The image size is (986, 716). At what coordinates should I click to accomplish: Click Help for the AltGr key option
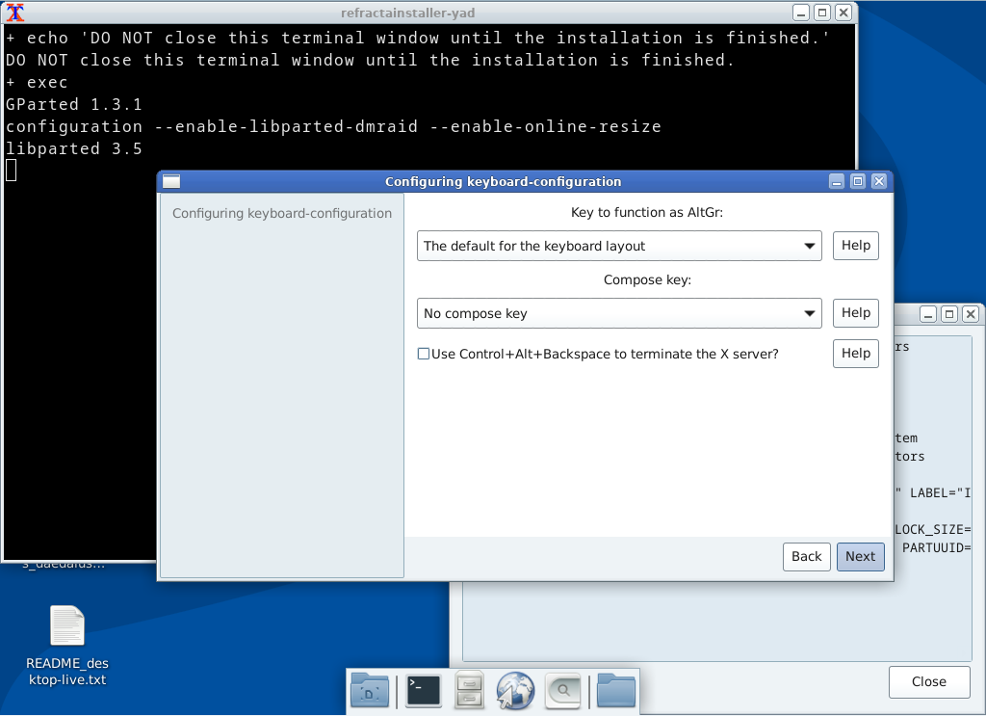point(855,246)
